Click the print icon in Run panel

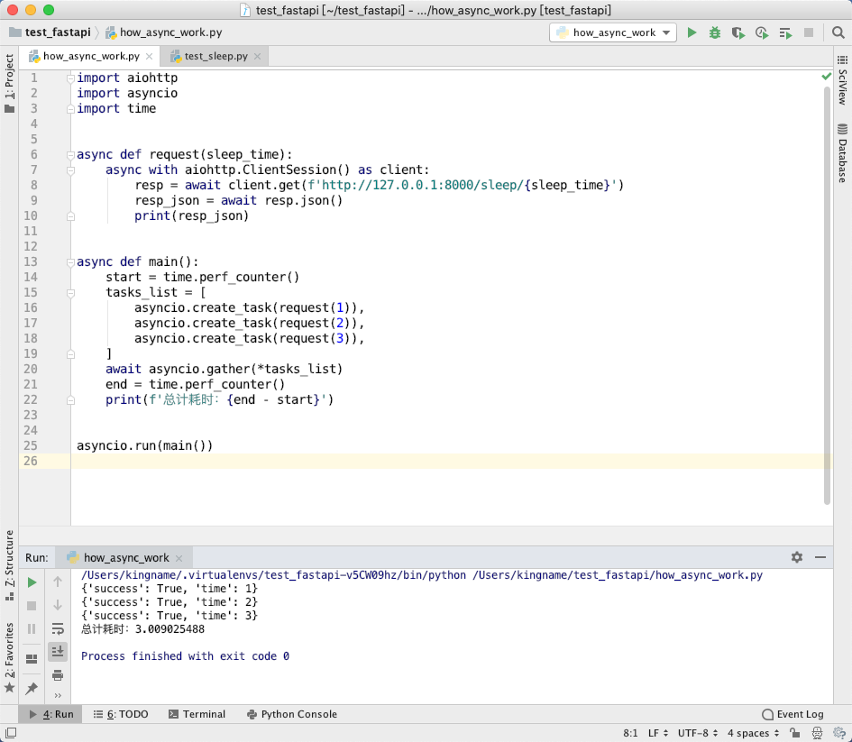tap(58, 675)
